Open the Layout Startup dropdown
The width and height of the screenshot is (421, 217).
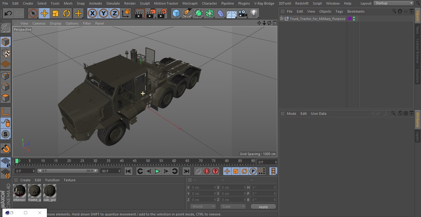[394, 3]
